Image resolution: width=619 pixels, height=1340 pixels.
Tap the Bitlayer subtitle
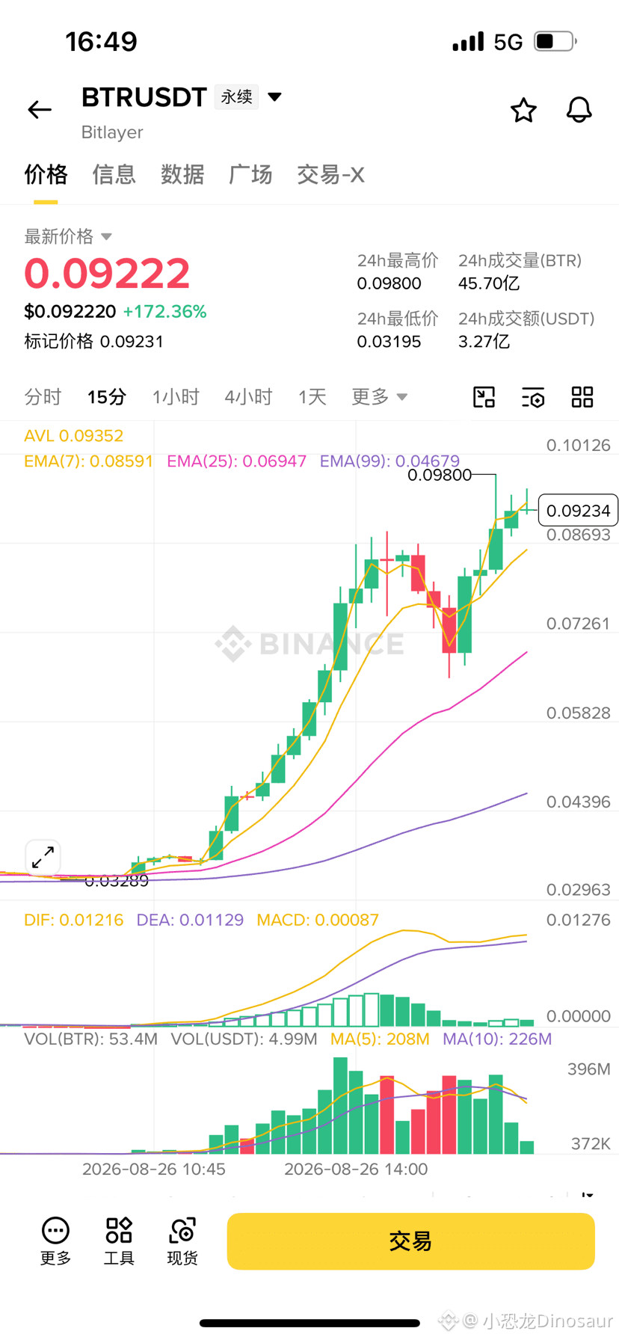[112, 132]
